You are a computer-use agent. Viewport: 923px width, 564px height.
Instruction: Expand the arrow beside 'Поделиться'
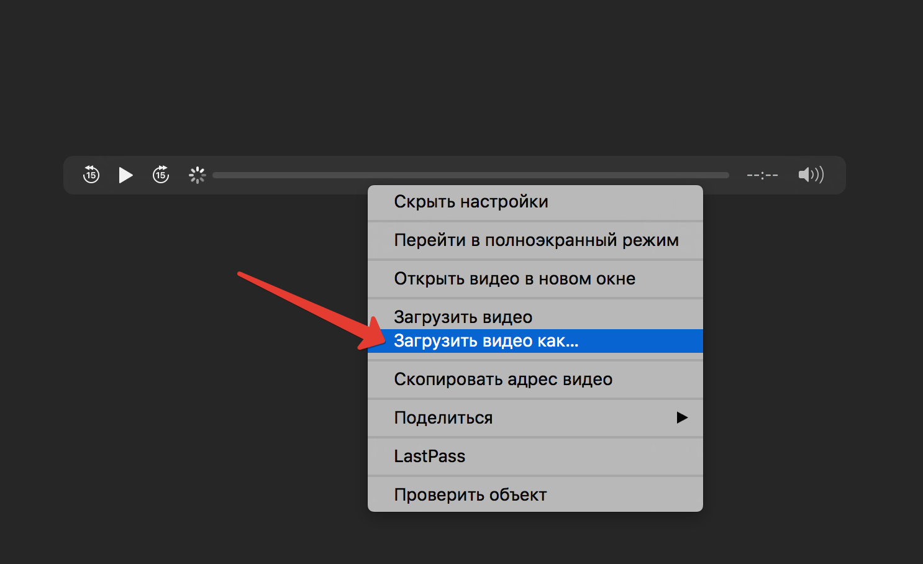[x=682, y=418]
